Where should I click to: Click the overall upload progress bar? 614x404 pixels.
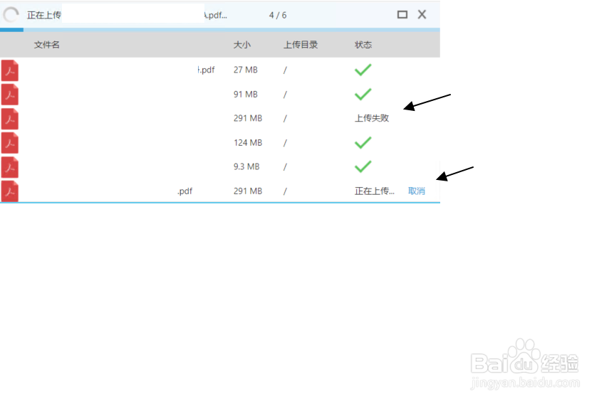coord(219,30)
